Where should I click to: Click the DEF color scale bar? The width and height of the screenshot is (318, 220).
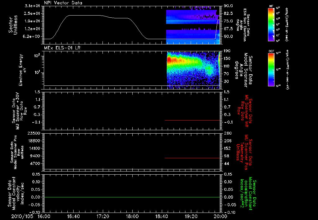click(271, 70)
